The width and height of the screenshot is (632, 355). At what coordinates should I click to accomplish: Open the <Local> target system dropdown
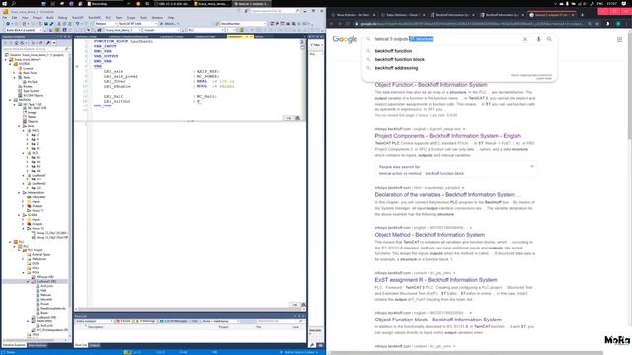[x=162, y=30]
